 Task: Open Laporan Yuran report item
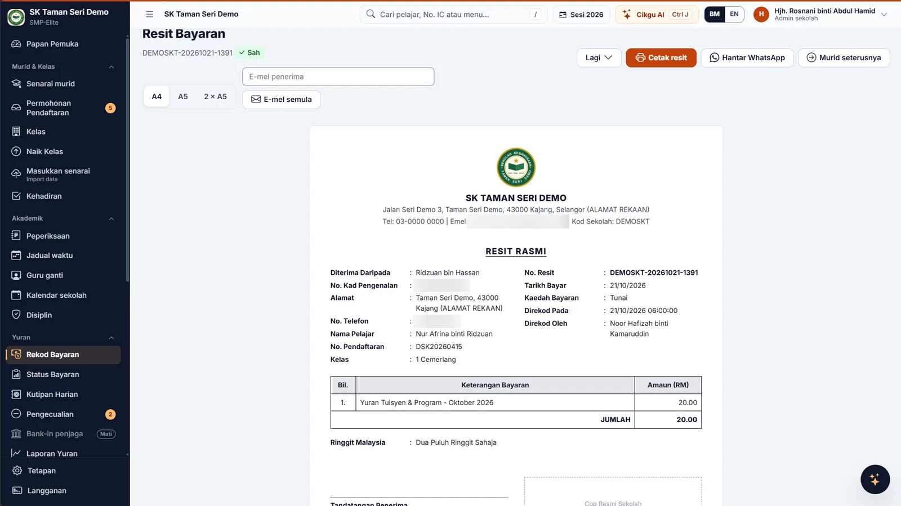(x=64, y=453)
